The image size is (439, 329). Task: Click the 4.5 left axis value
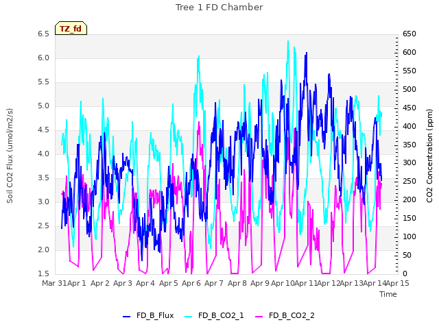[x=43, y=130]
